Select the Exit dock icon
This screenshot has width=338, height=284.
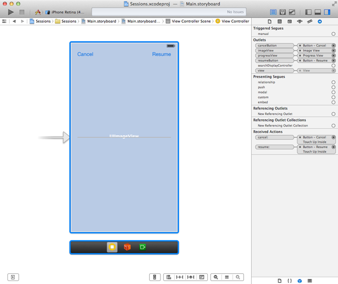tap(143, 247)
